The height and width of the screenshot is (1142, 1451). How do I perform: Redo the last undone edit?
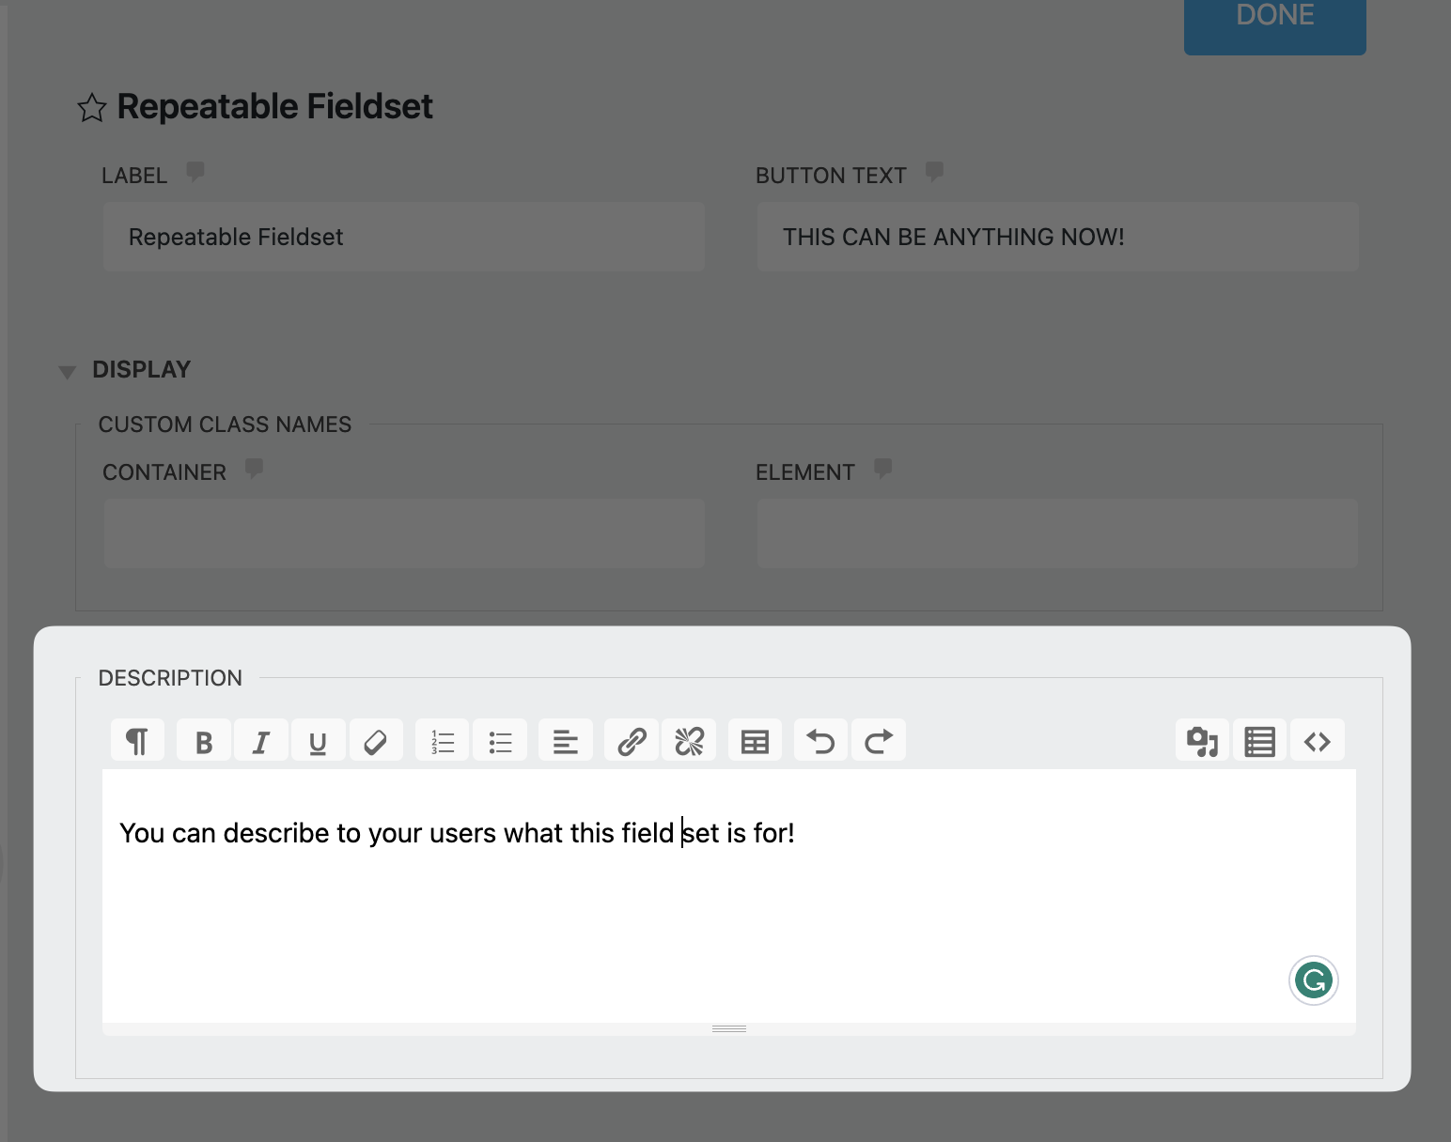[x=879, y=741]
